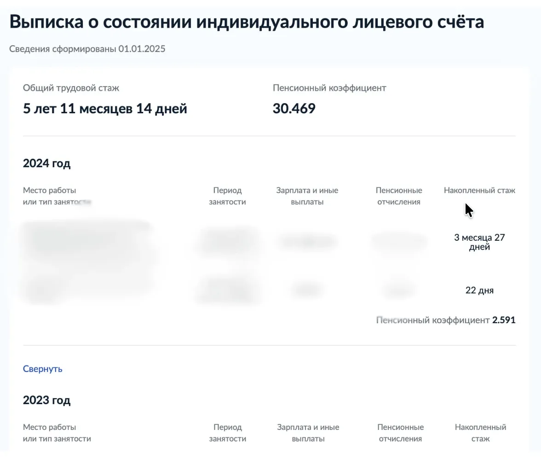Click the 22 дня experience entry
541x464 pixels.
click(x=479, y=290)
